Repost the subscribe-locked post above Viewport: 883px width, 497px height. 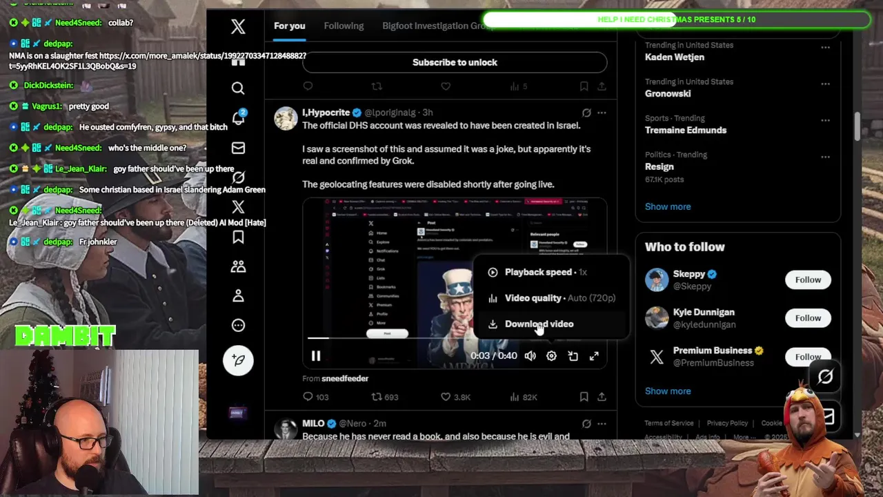pyautogui.click(x=377, y=86)
